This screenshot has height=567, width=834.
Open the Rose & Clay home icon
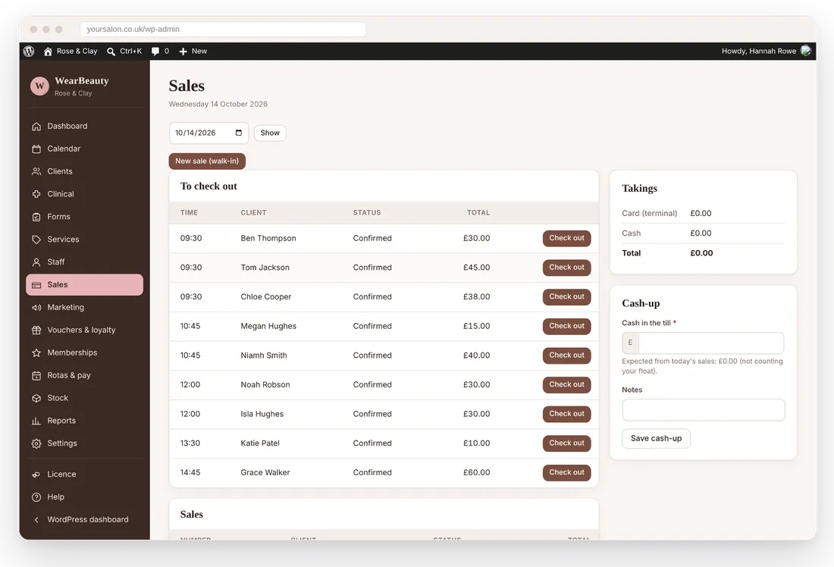[x=48, y=51]
